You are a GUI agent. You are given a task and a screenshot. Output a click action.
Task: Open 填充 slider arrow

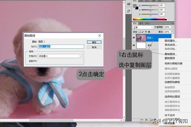pos(172,32)
